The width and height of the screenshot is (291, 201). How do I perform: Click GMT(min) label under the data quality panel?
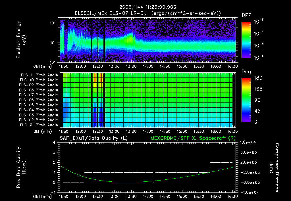[43, 196]
